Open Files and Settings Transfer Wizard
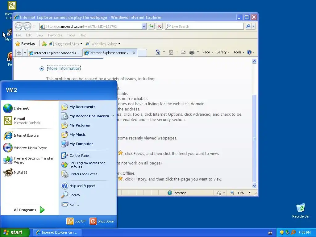 29,160
